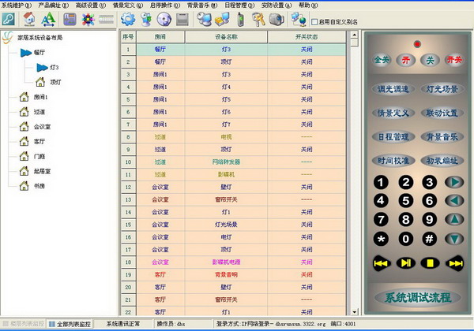The width and height of the screenshot is (474, 331).
Task: Click the golden keys toolbar icon
Action: tap(258, 19)
